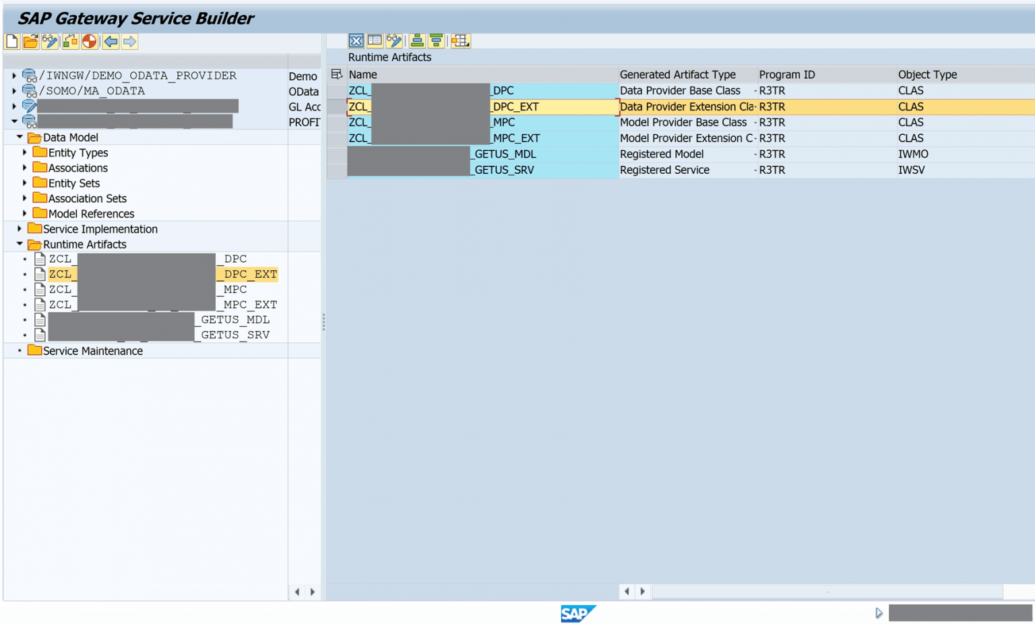Image resolution: width=1035 pixels, height=624 pixels.
Task: Select the Service Maintenance node
Action: (92, 350)
